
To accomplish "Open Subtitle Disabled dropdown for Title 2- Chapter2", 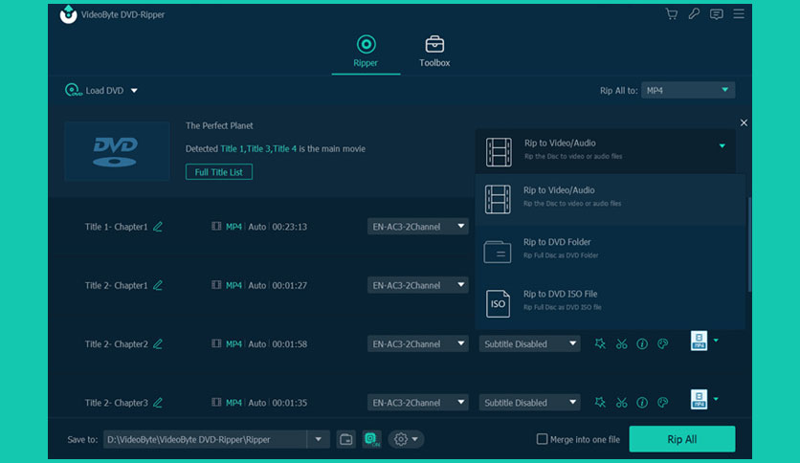I will (529, 343).
